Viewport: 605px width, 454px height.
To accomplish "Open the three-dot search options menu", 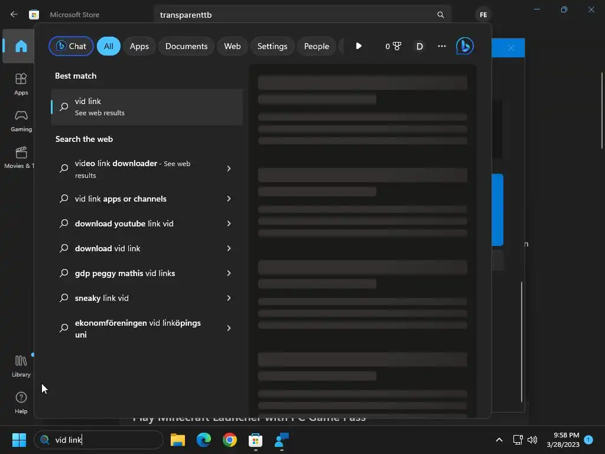I will coord(442,46).
